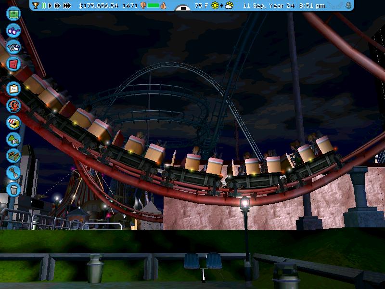Screen dimensions: 385x289
Task: Open the park map icon
Action: (13, 14)
